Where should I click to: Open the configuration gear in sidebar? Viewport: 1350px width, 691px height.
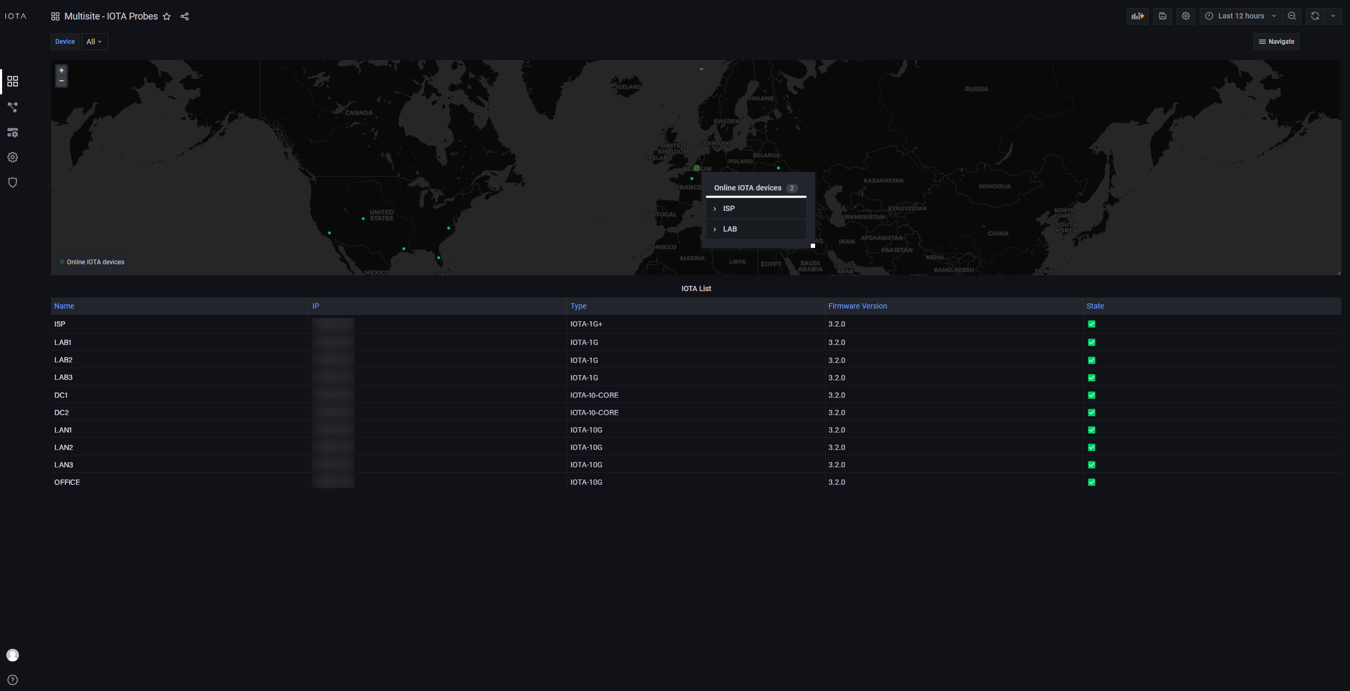pos(13,157)
